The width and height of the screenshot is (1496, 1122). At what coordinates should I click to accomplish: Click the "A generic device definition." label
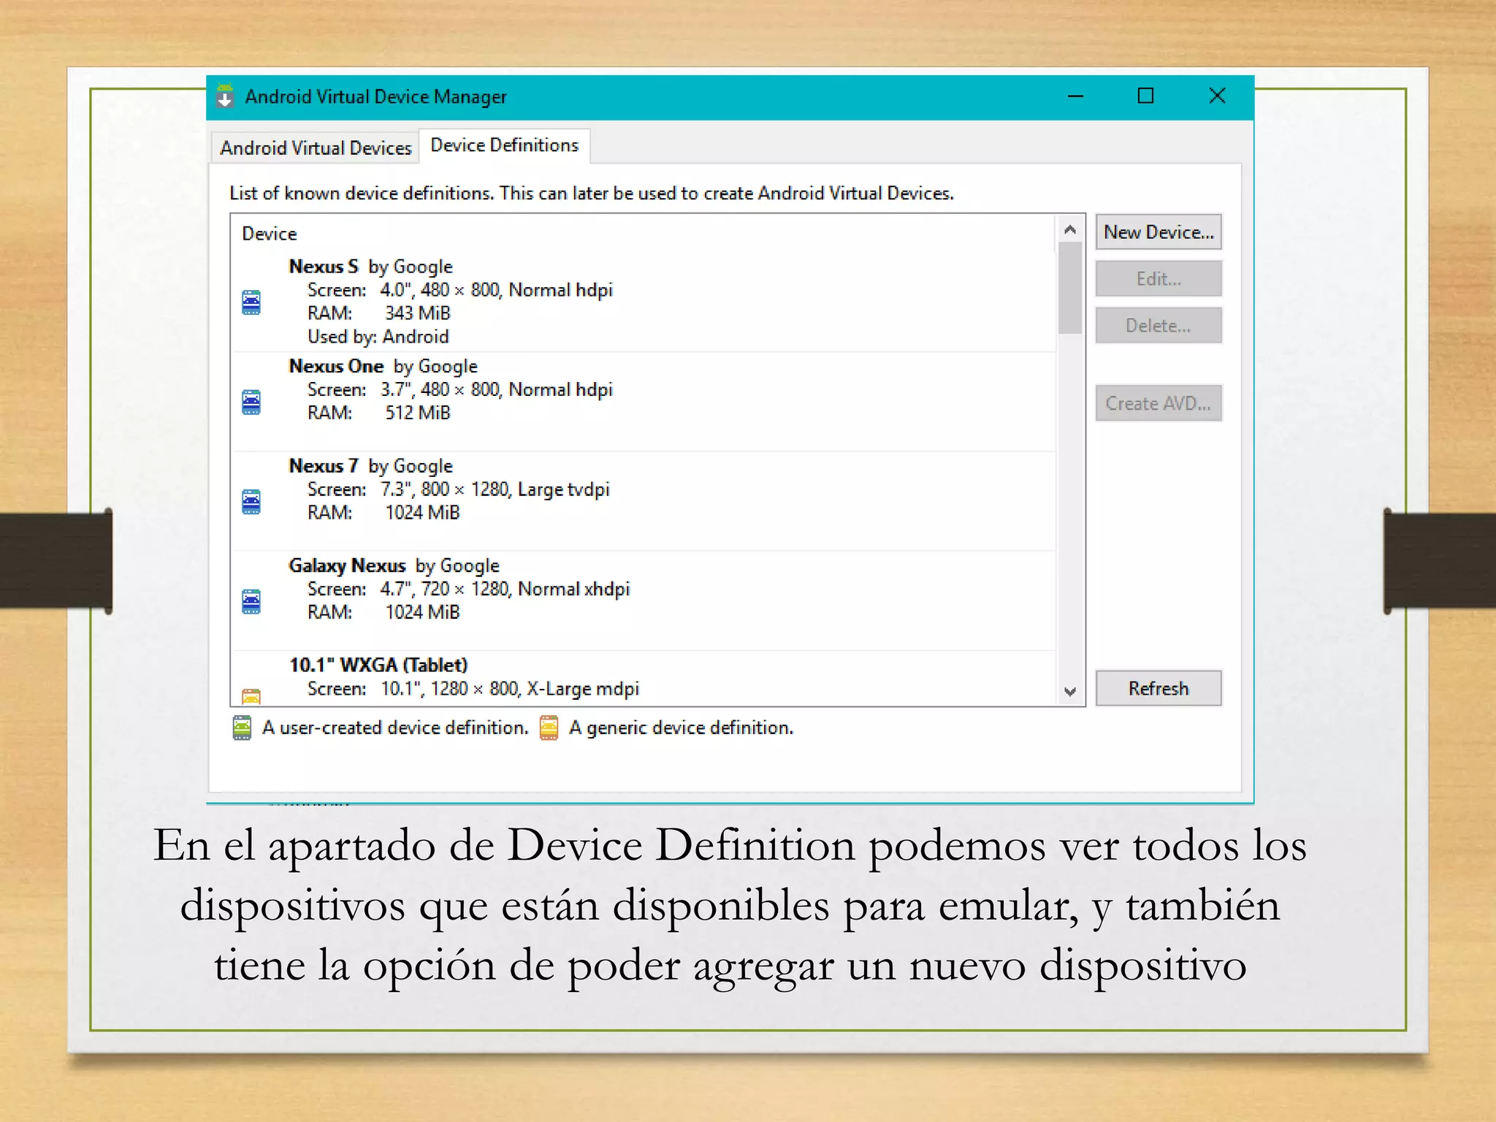[681, 728]
